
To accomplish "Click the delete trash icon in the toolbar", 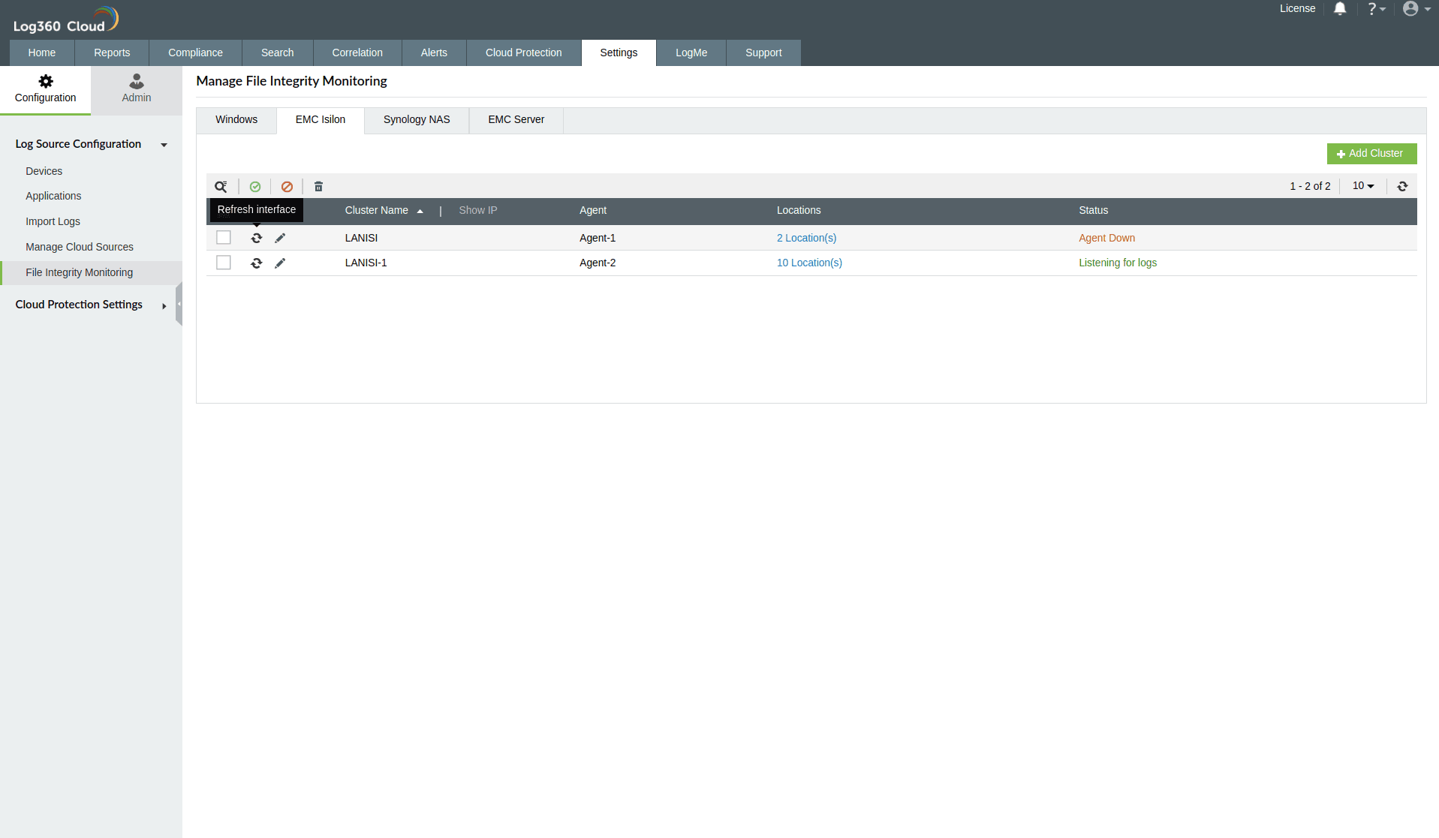I will (x=318, y=186).
